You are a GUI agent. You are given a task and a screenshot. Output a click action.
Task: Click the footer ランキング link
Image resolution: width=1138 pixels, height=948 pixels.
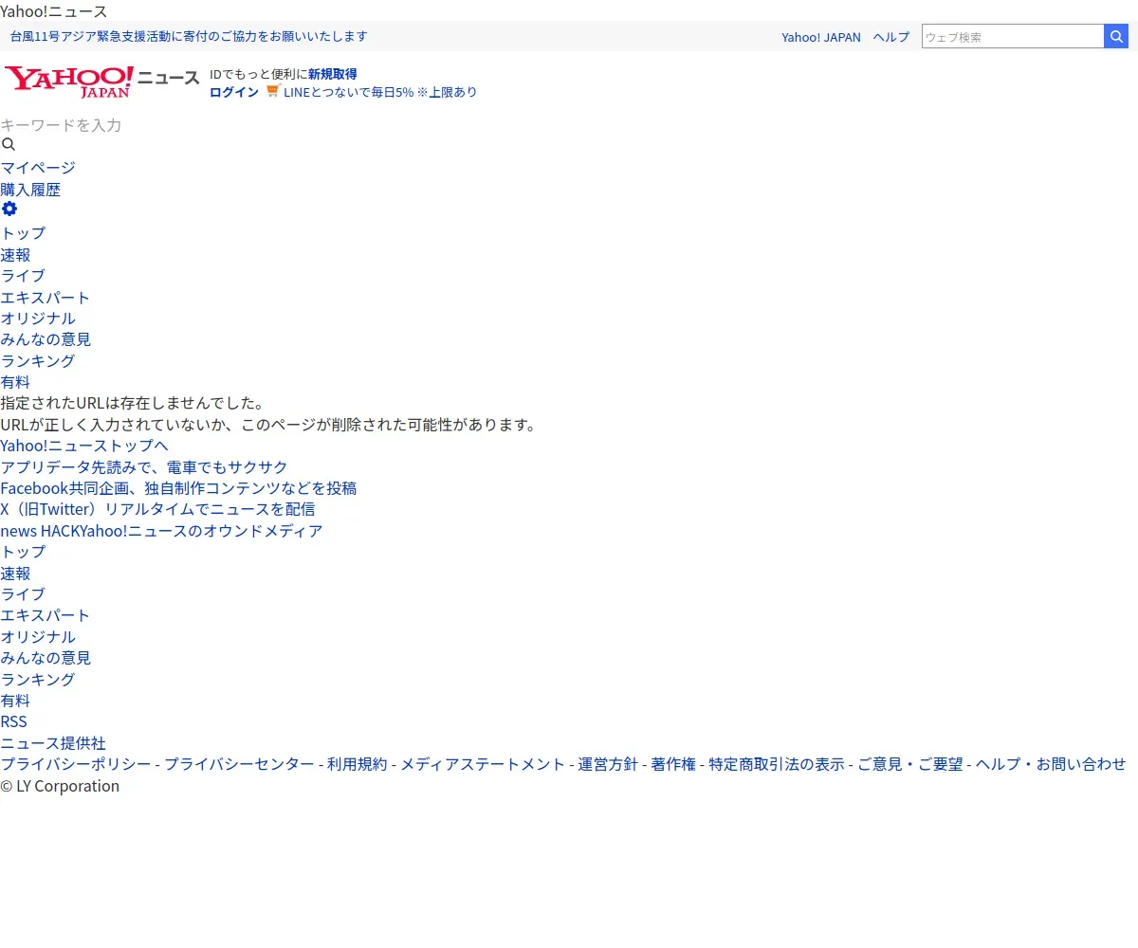pyautogui.click(x=38, y=680)
